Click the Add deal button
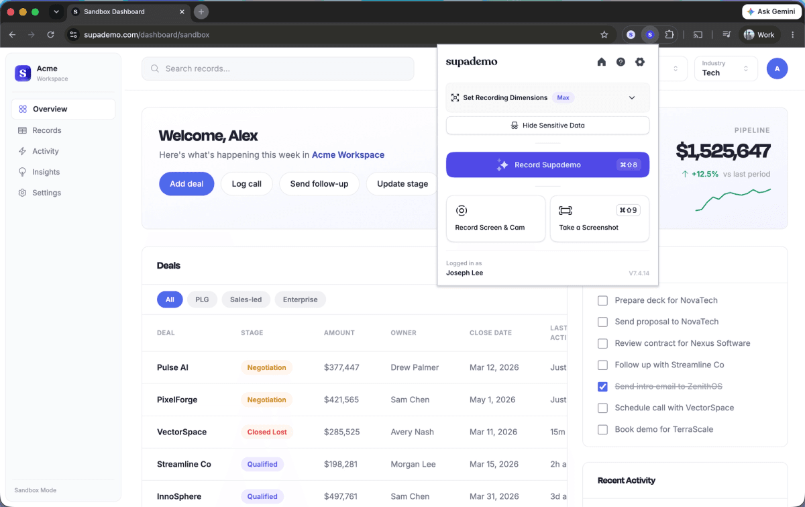The image size is (805, 507). click(186, 184)
